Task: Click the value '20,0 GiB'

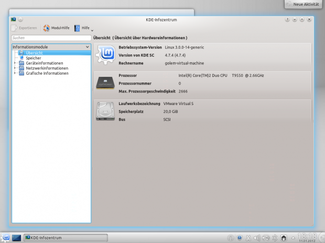Action: click(x=170, y=112)
